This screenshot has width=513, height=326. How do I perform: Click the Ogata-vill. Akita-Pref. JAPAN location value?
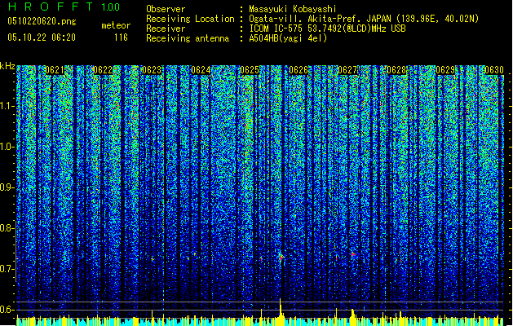(364, 19)
